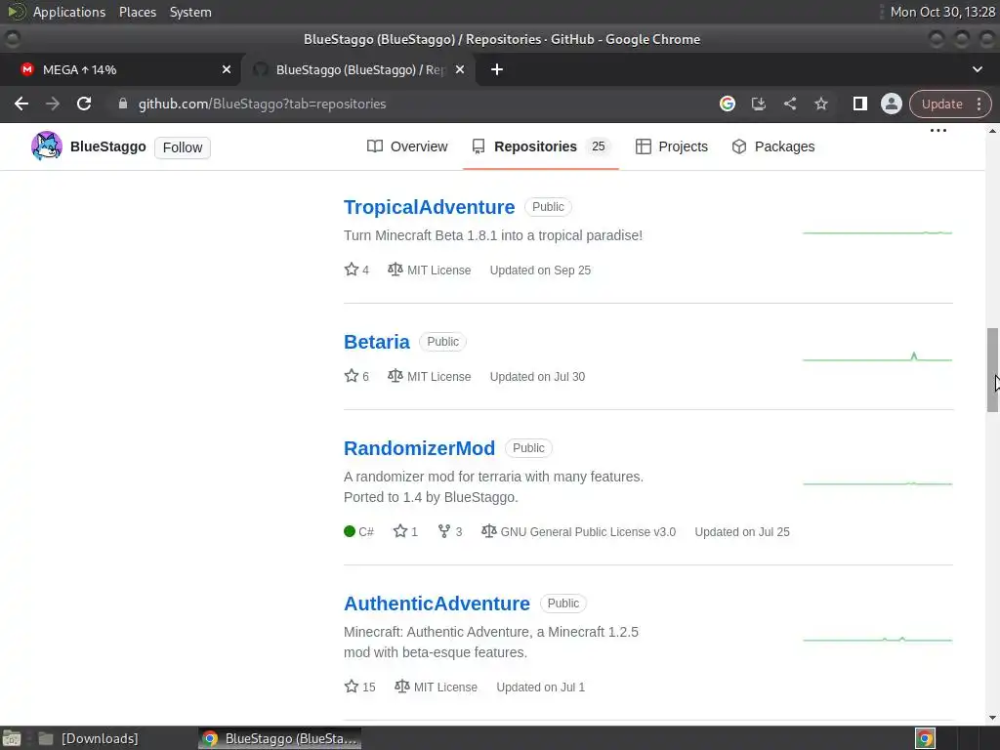Screen dimensions: 1000x750
Task: Click the AuthenticAdventure star count
Action: 359,687
